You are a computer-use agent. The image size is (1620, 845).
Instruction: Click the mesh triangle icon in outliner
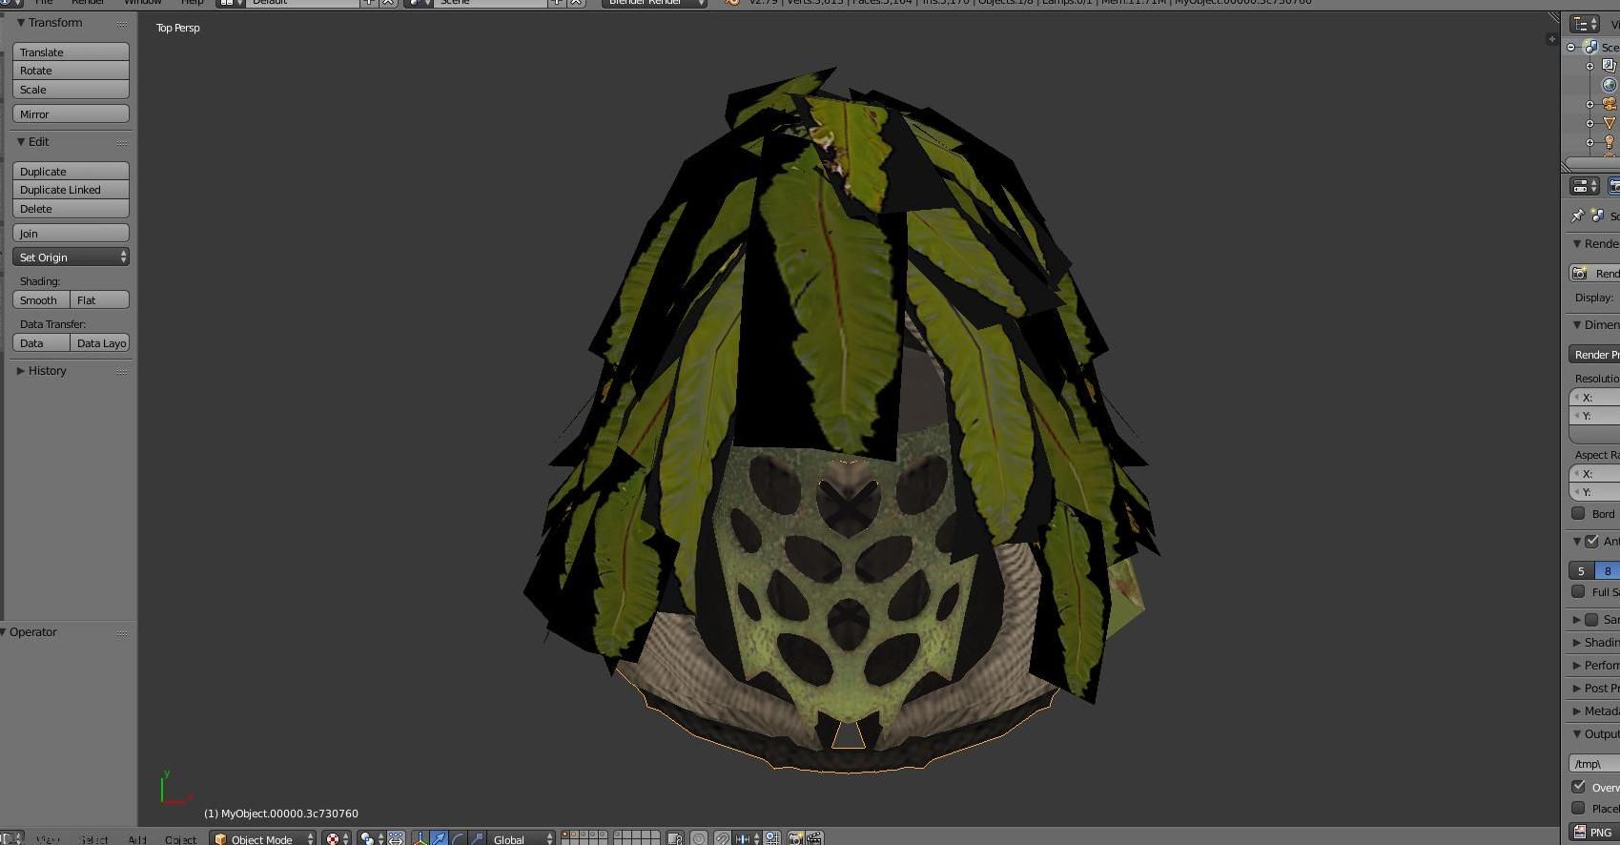[1610, 123]
